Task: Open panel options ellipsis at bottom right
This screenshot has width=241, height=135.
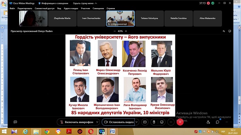Action: (227, 122)
